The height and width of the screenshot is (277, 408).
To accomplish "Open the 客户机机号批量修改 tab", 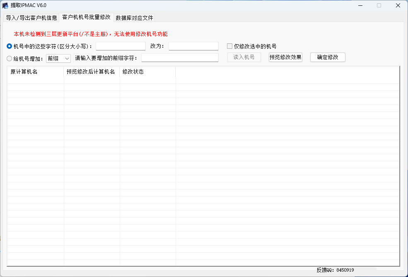I will (87, 17).
